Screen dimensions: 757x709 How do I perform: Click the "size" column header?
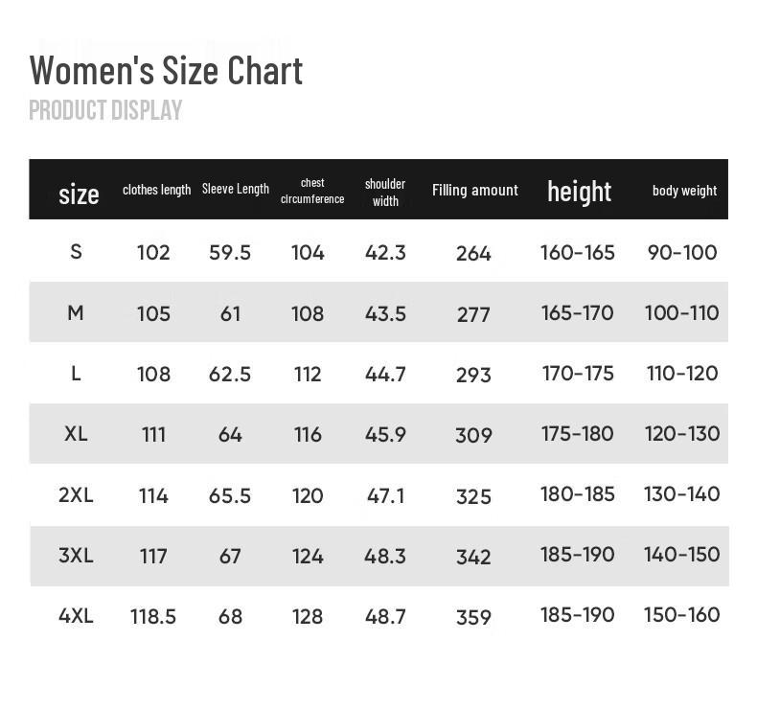[x=79, y=194]
